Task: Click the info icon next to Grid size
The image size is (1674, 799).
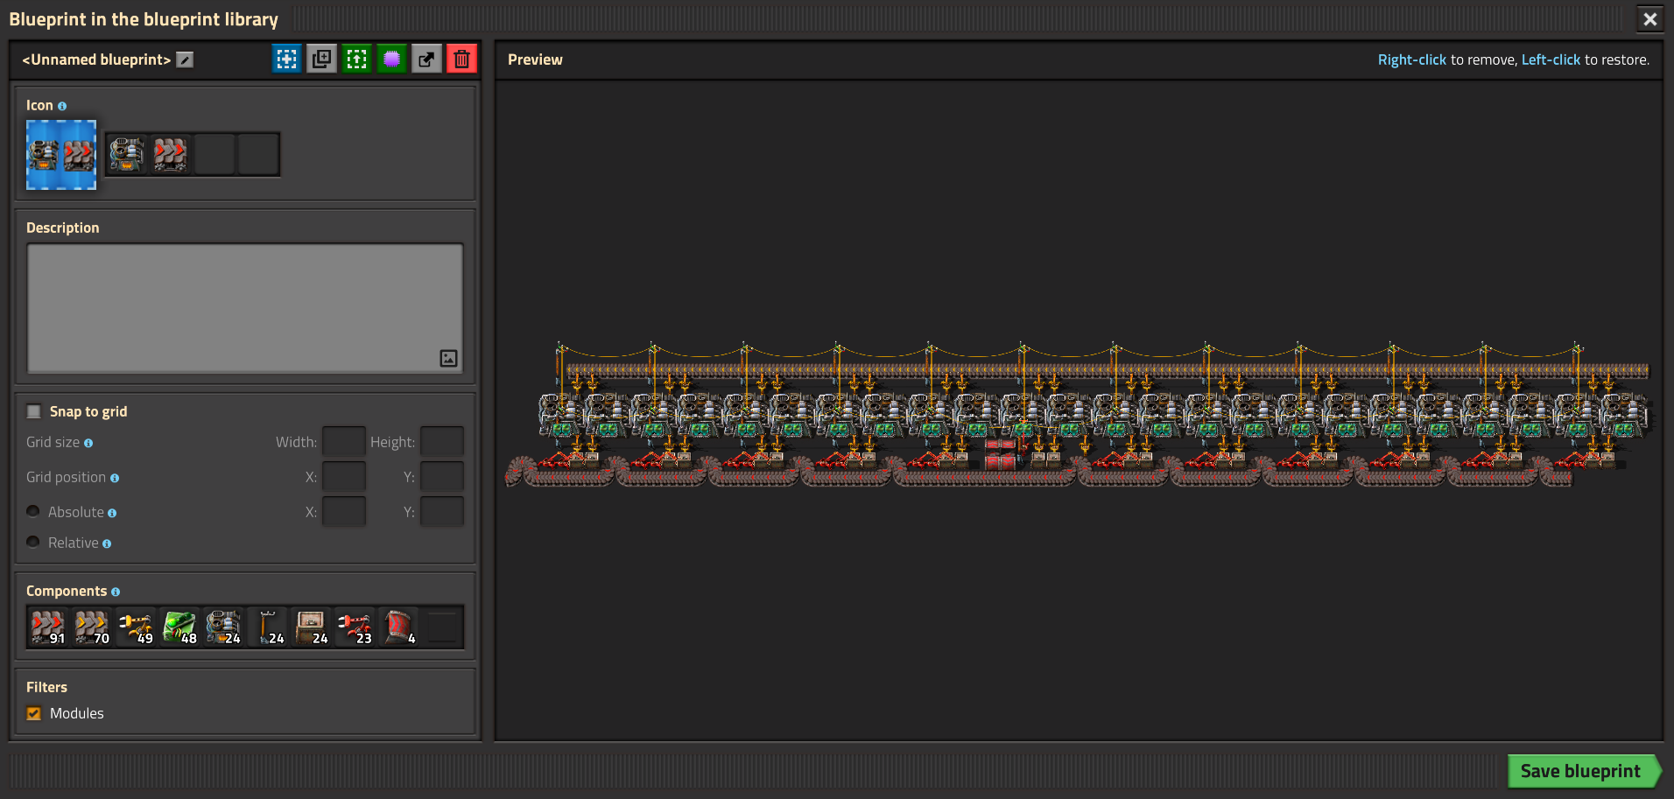Action: tap(88, 443)
